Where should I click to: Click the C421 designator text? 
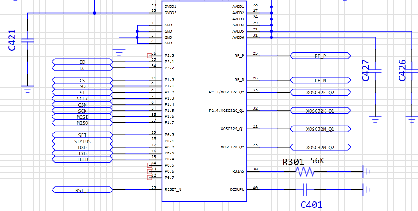pos(12,40)
